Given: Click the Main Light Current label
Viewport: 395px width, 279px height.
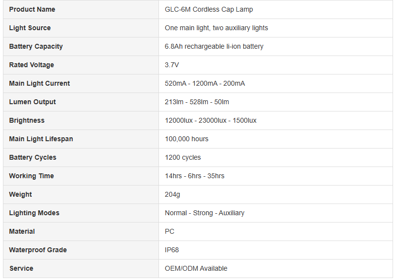Looking at the screenshot, I should 39,84.
